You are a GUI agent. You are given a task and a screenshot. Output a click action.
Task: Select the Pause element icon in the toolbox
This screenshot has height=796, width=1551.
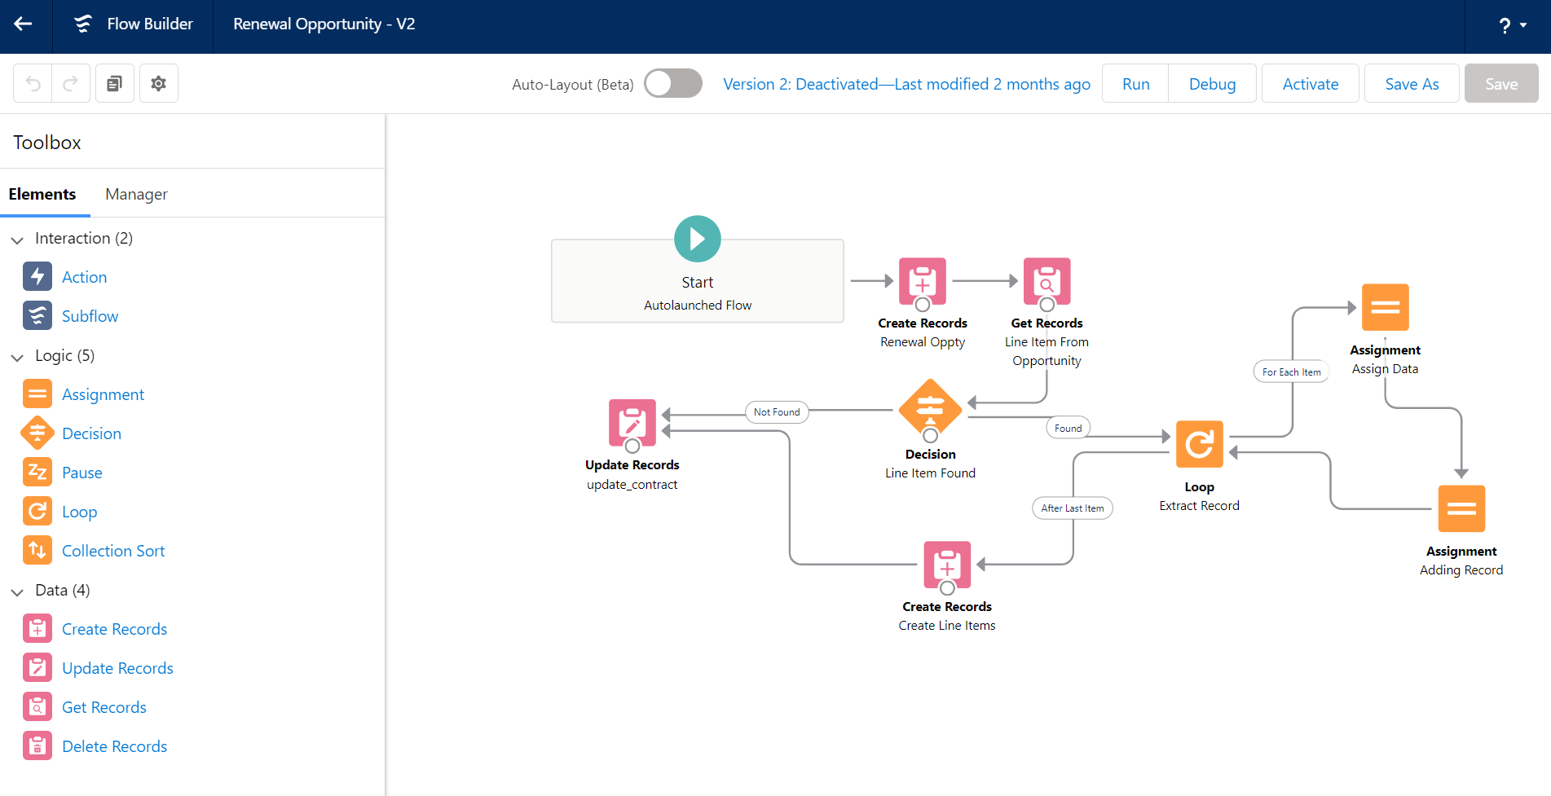tap(37, 473)
